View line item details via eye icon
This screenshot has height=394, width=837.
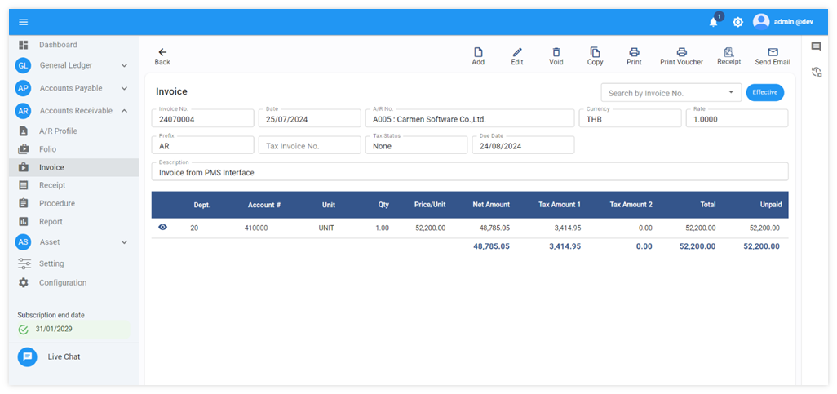[x=162, y=228]
